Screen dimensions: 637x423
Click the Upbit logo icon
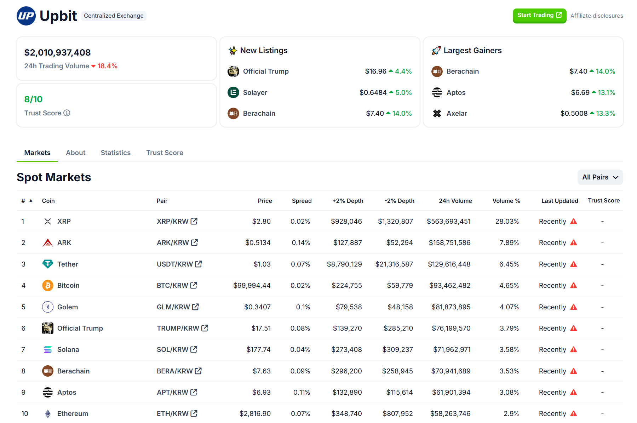point(26,16)
